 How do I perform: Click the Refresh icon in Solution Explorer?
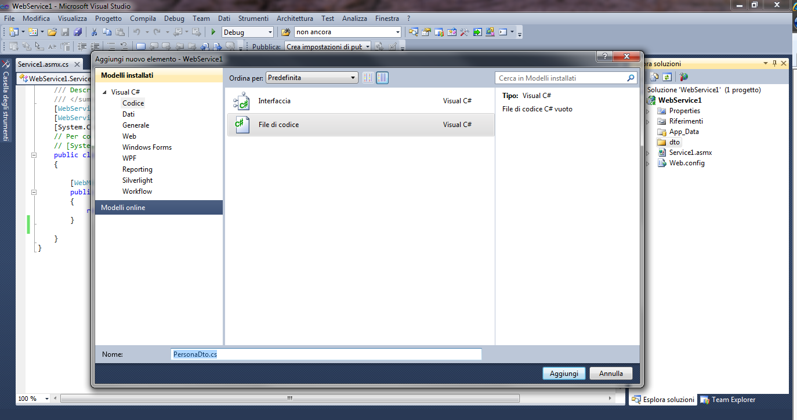[667, 77]
